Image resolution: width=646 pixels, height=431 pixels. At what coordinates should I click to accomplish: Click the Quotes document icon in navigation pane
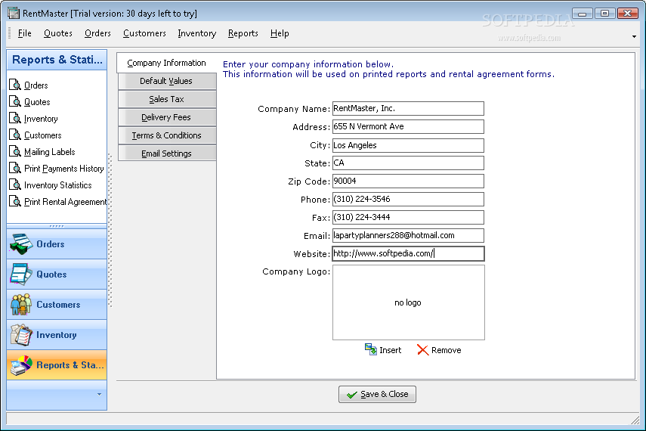click(x=21, y=274)
